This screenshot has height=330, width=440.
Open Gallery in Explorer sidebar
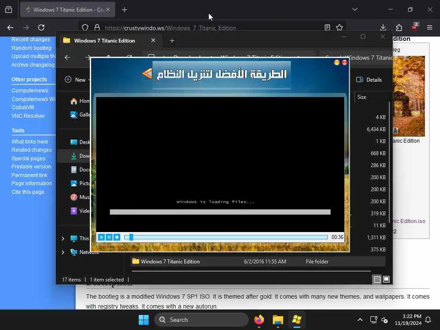click(80, 115)
